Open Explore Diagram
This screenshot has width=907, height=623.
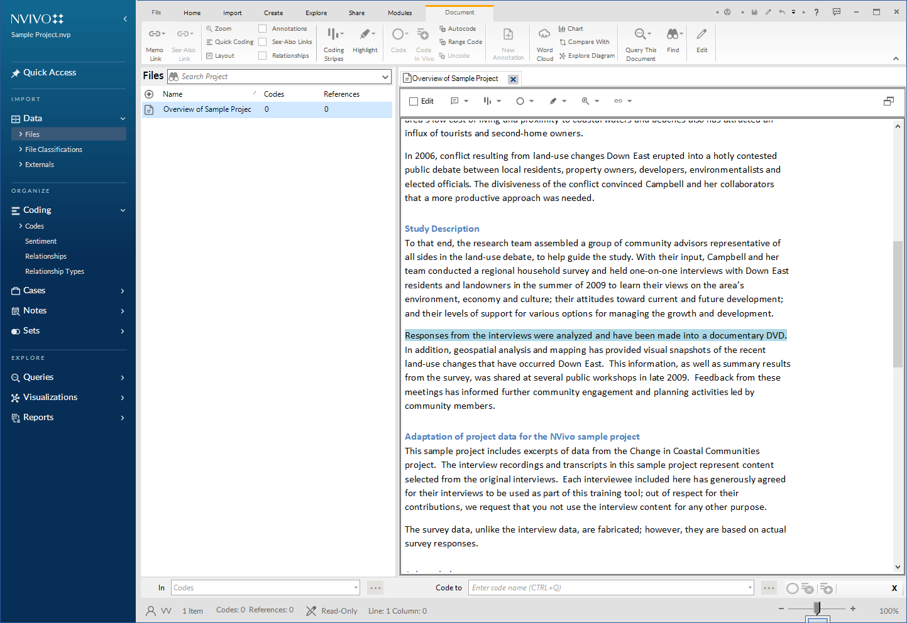[586, 56]
